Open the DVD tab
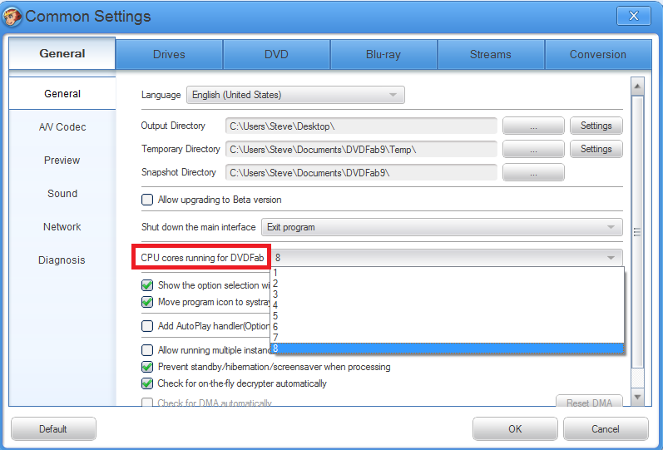Viewport: 663px width, 450px height. click(276, 55)
